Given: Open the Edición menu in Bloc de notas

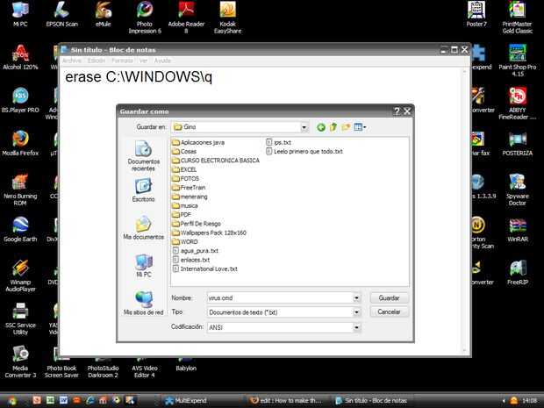Looking at the screenshot, I should coord(97,61).
